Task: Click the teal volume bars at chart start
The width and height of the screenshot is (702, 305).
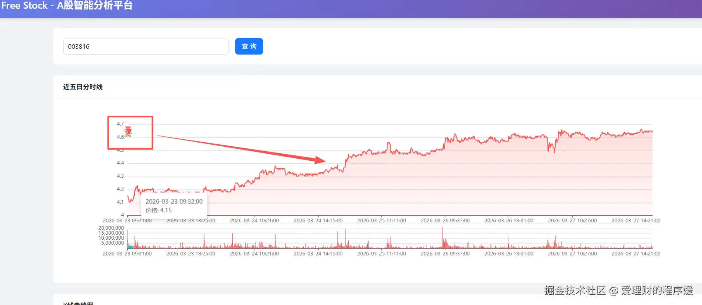Action: pyautogui.click(x=130, y=246)
